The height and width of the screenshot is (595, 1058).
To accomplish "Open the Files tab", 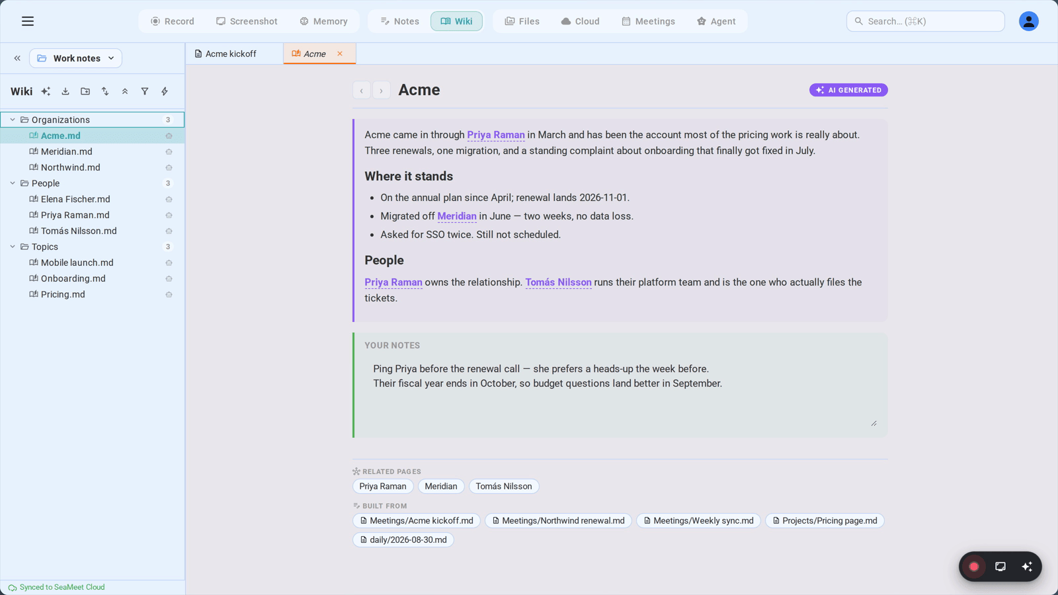I will (x=522, y=21).
